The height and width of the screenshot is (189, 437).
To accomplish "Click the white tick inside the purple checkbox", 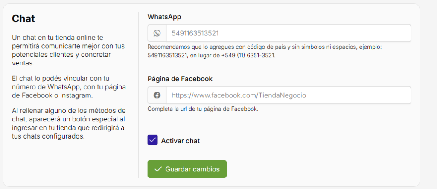I will coord(152,140).
